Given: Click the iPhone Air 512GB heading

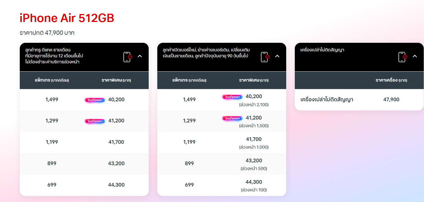Looking at the screenshot, I should coord(67,18).
